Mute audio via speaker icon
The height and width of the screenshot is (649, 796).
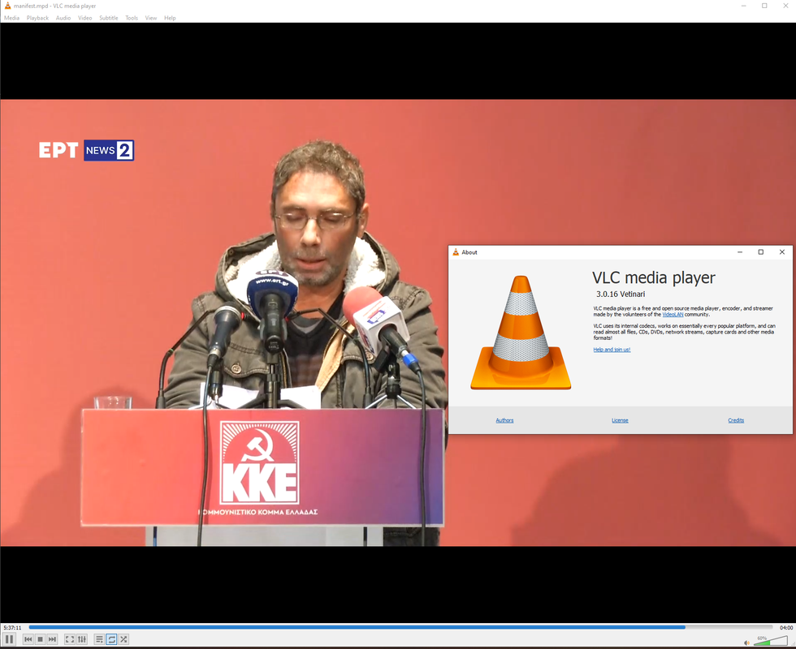point(746,643)
